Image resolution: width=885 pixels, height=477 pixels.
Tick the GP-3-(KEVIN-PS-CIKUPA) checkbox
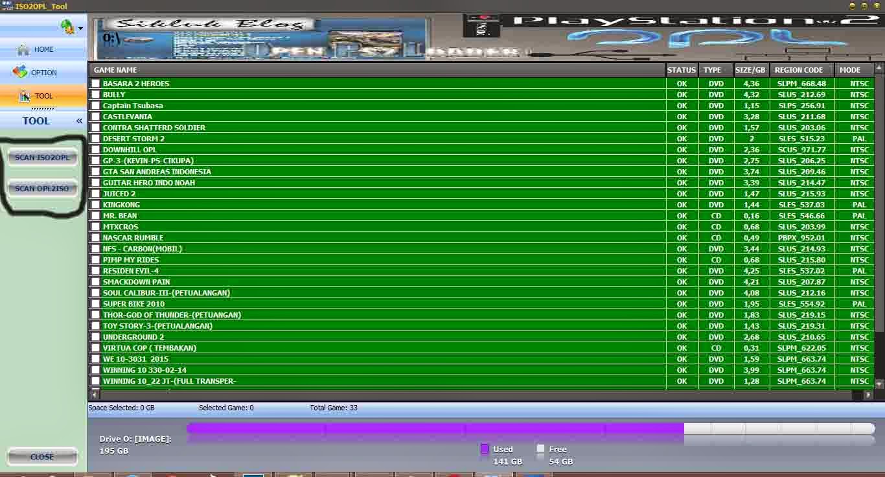click(96, 161)
